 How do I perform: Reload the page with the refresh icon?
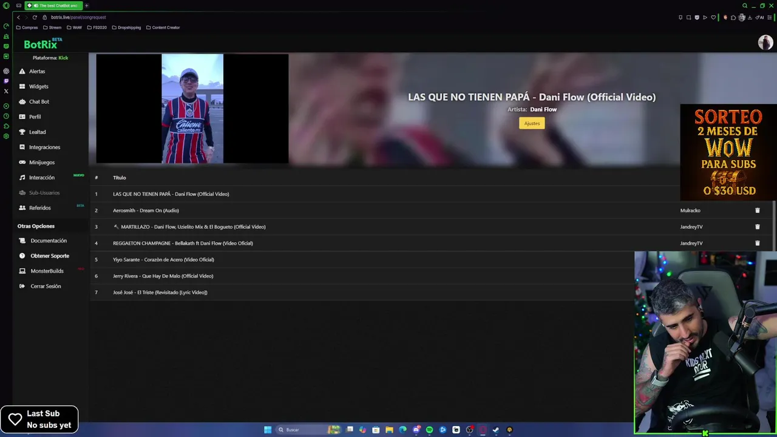(x=35, y=18)
